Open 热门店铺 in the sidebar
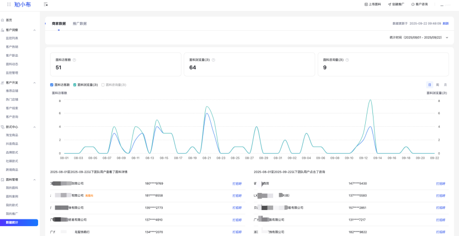Screen dimensions: 459x236 click(12, 99)
